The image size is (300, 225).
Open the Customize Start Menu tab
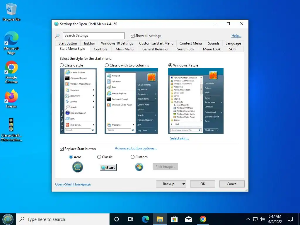click(156, 43)
